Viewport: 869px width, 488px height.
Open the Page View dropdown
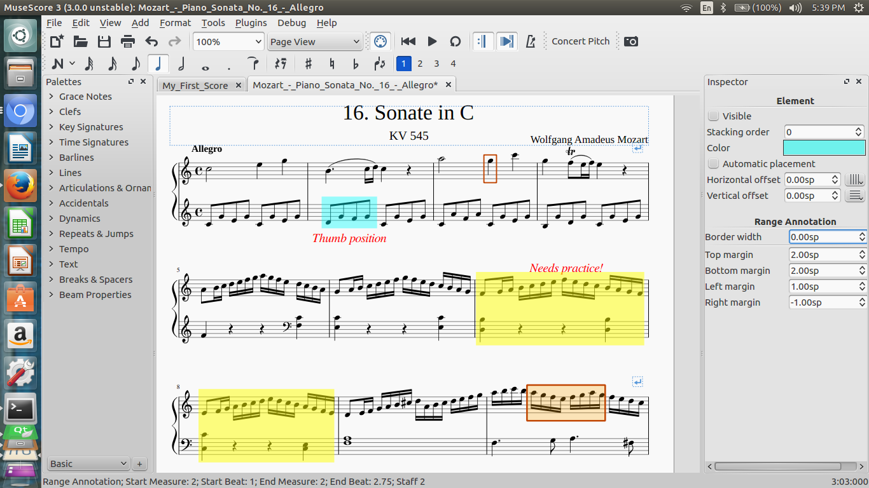314,41
